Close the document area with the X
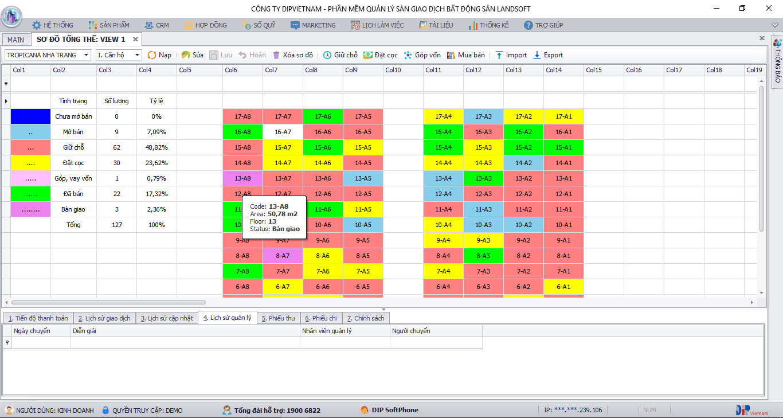This screenshot has height=418, width=783. coord(762,38)
